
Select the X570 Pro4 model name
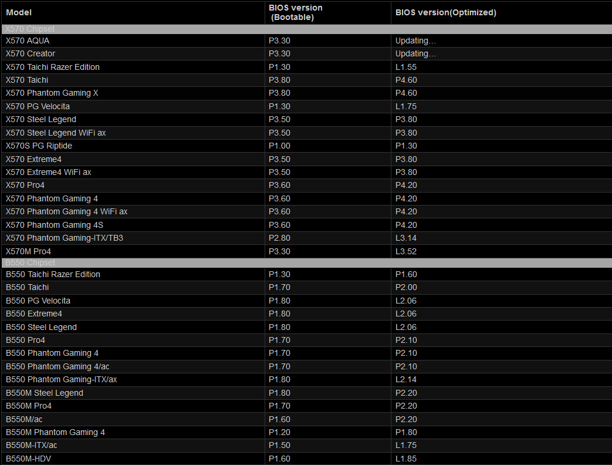click(25, 185)
